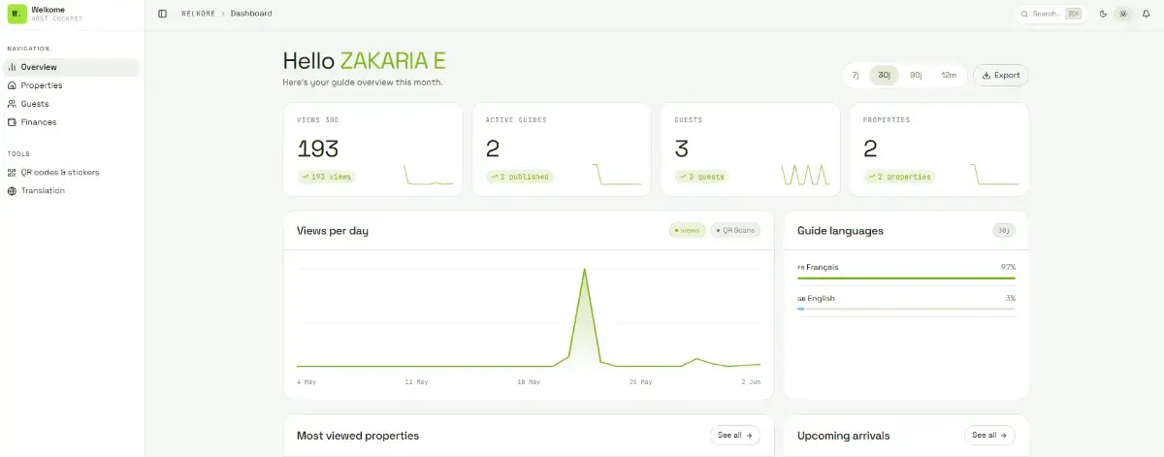The image size is (1164, 457).
Task: Open Overview in sidebar
Action: coord(71,67)
